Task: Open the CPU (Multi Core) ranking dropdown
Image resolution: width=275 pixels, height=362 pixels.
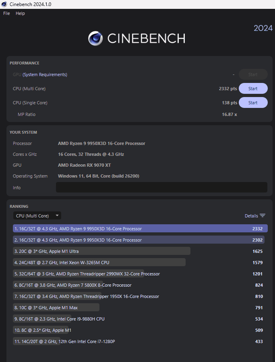Action: coord(37,216)
